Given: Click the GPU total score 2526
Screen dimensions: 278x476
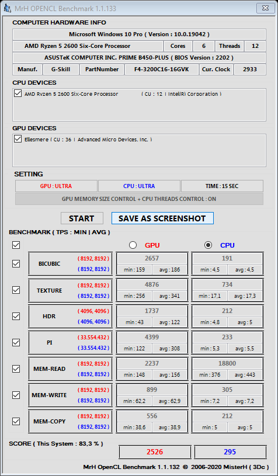Looking at the screenshot, I should coord(155,451).
